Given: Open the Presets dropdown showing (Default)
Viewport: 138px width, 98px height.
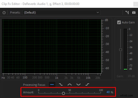Looking at the screenshot, I should [61, 12].
